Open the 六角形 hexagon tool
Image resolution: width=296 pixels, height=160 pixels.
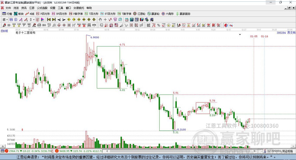click(168, 14)
